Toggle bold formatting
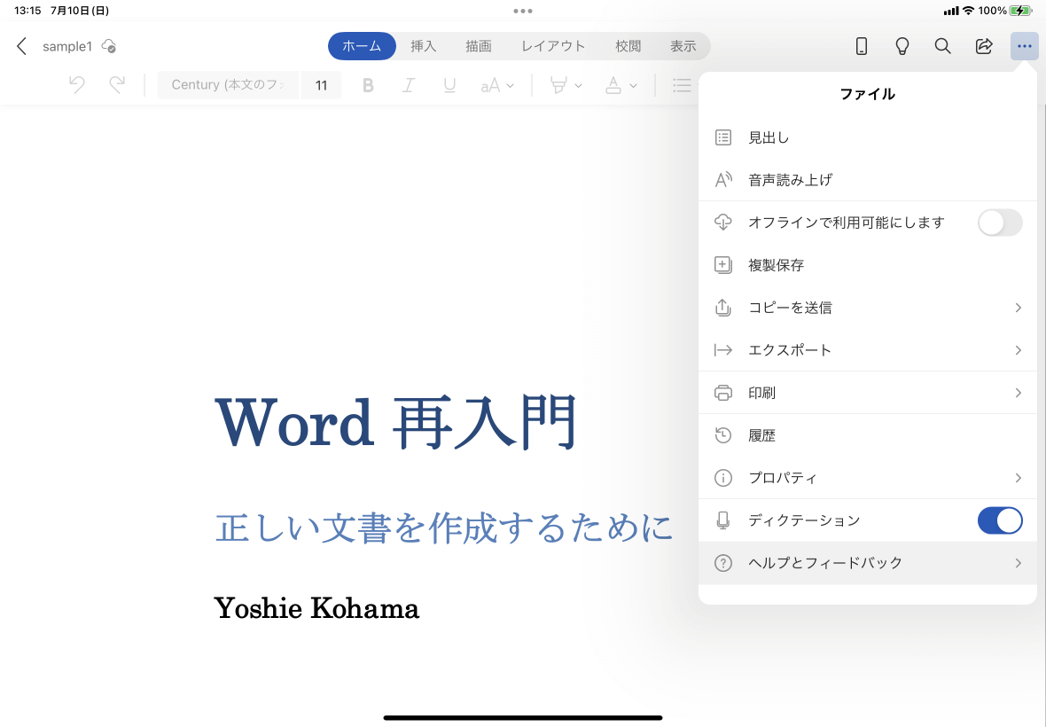This screenshot has width=1046, height=727. (368, 85)
